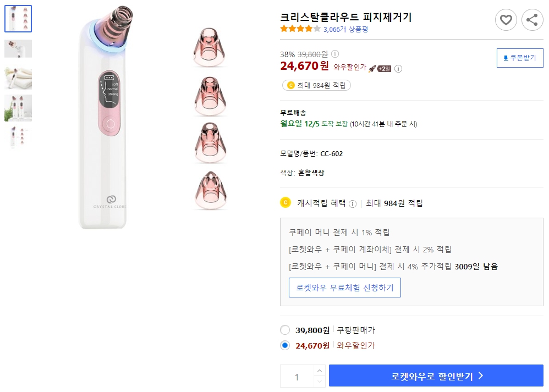This screenshot has width=549, height=392.
Task: Select the 39,800원 쿠팡판매가 radio button
Action: 285,330
